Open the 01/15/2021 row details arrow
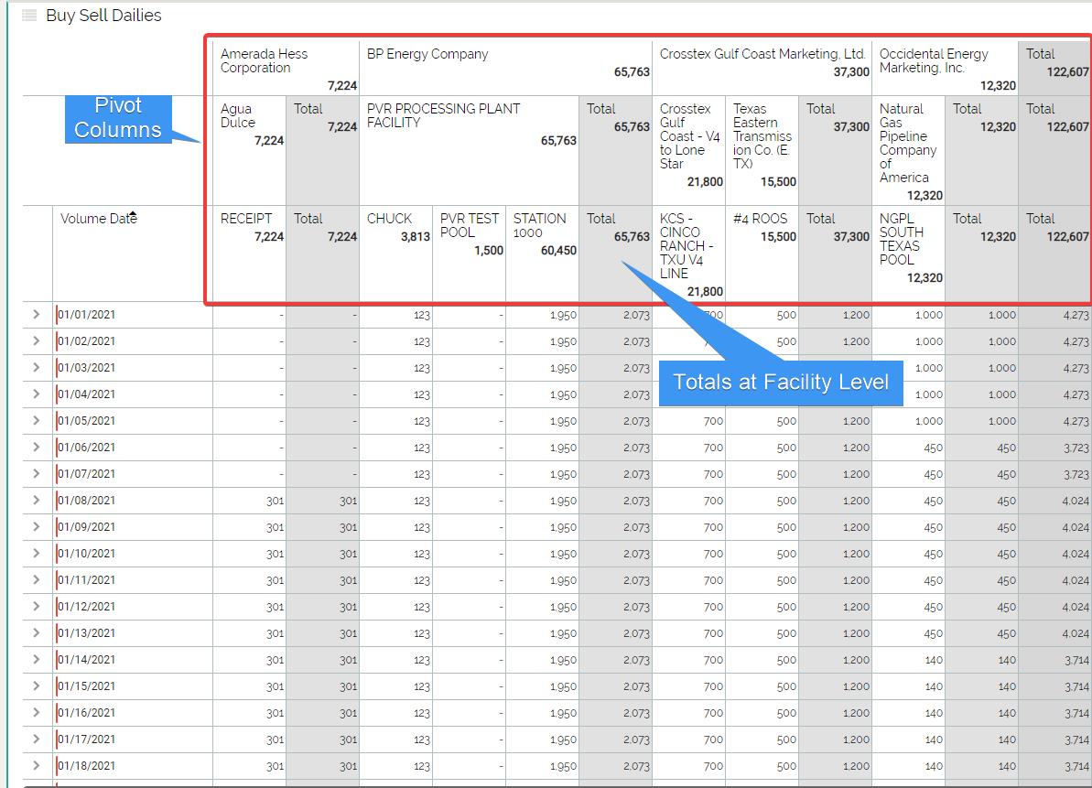1092x788 pixels. pyautogui.click(x=37, y=686)
